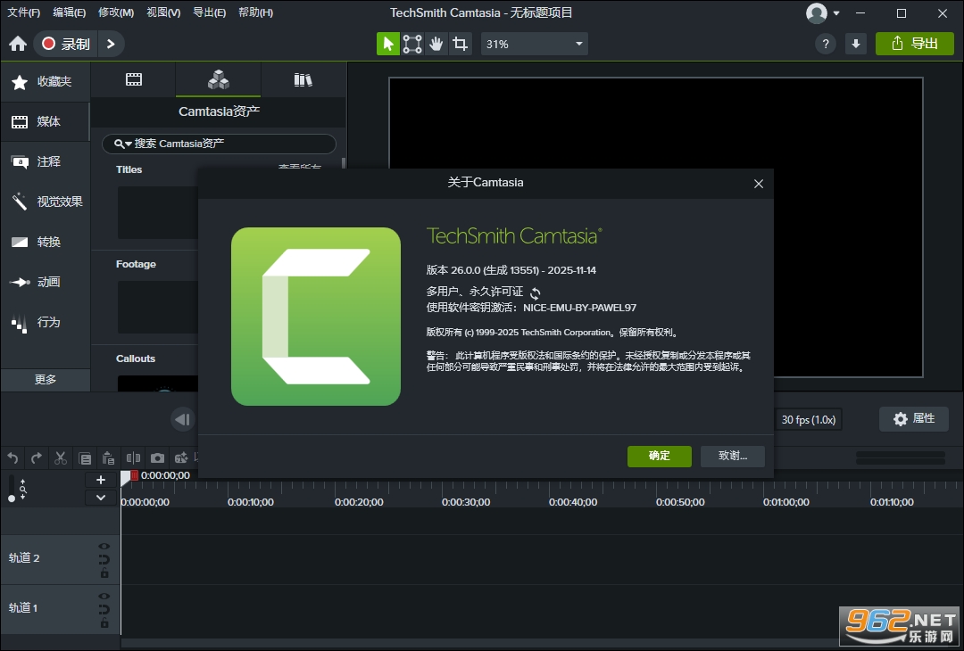Close the 关于Camtasia dialog

click(759, 184)
